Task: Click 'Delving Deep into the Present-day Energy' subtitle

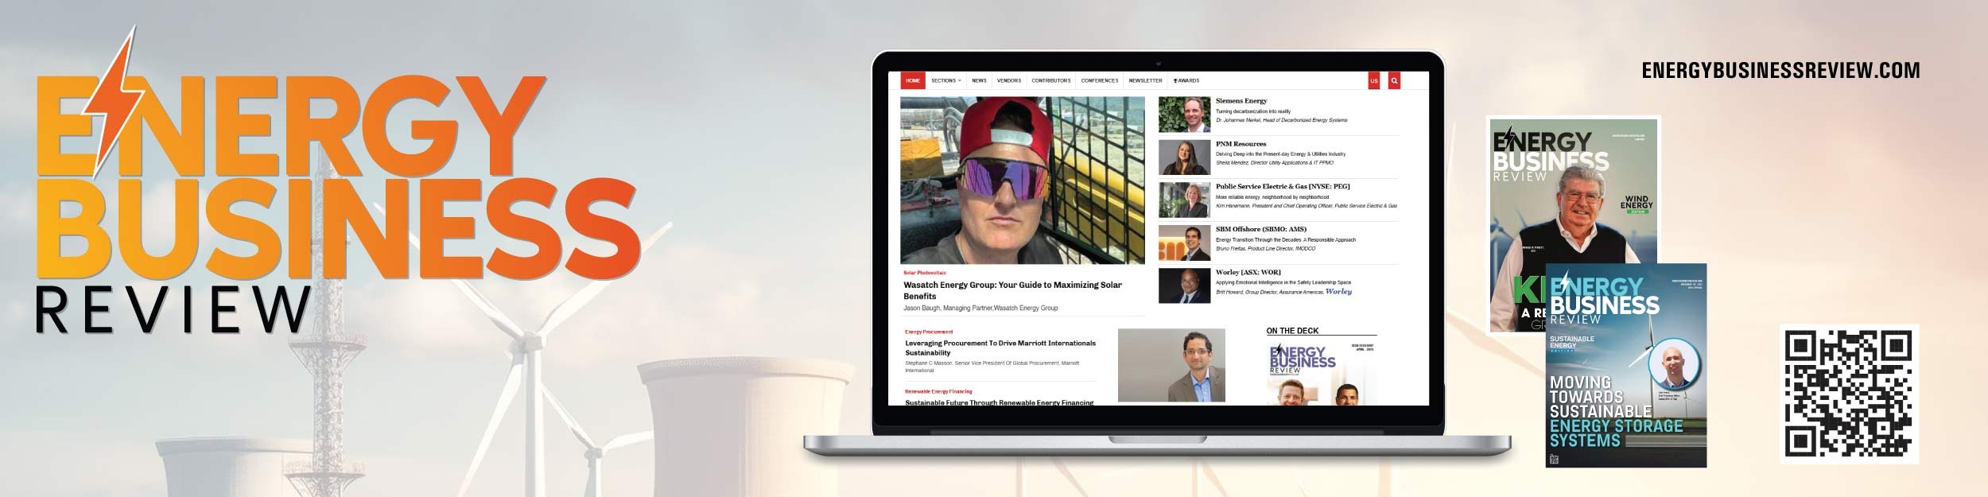Action: pos(1280,154)
